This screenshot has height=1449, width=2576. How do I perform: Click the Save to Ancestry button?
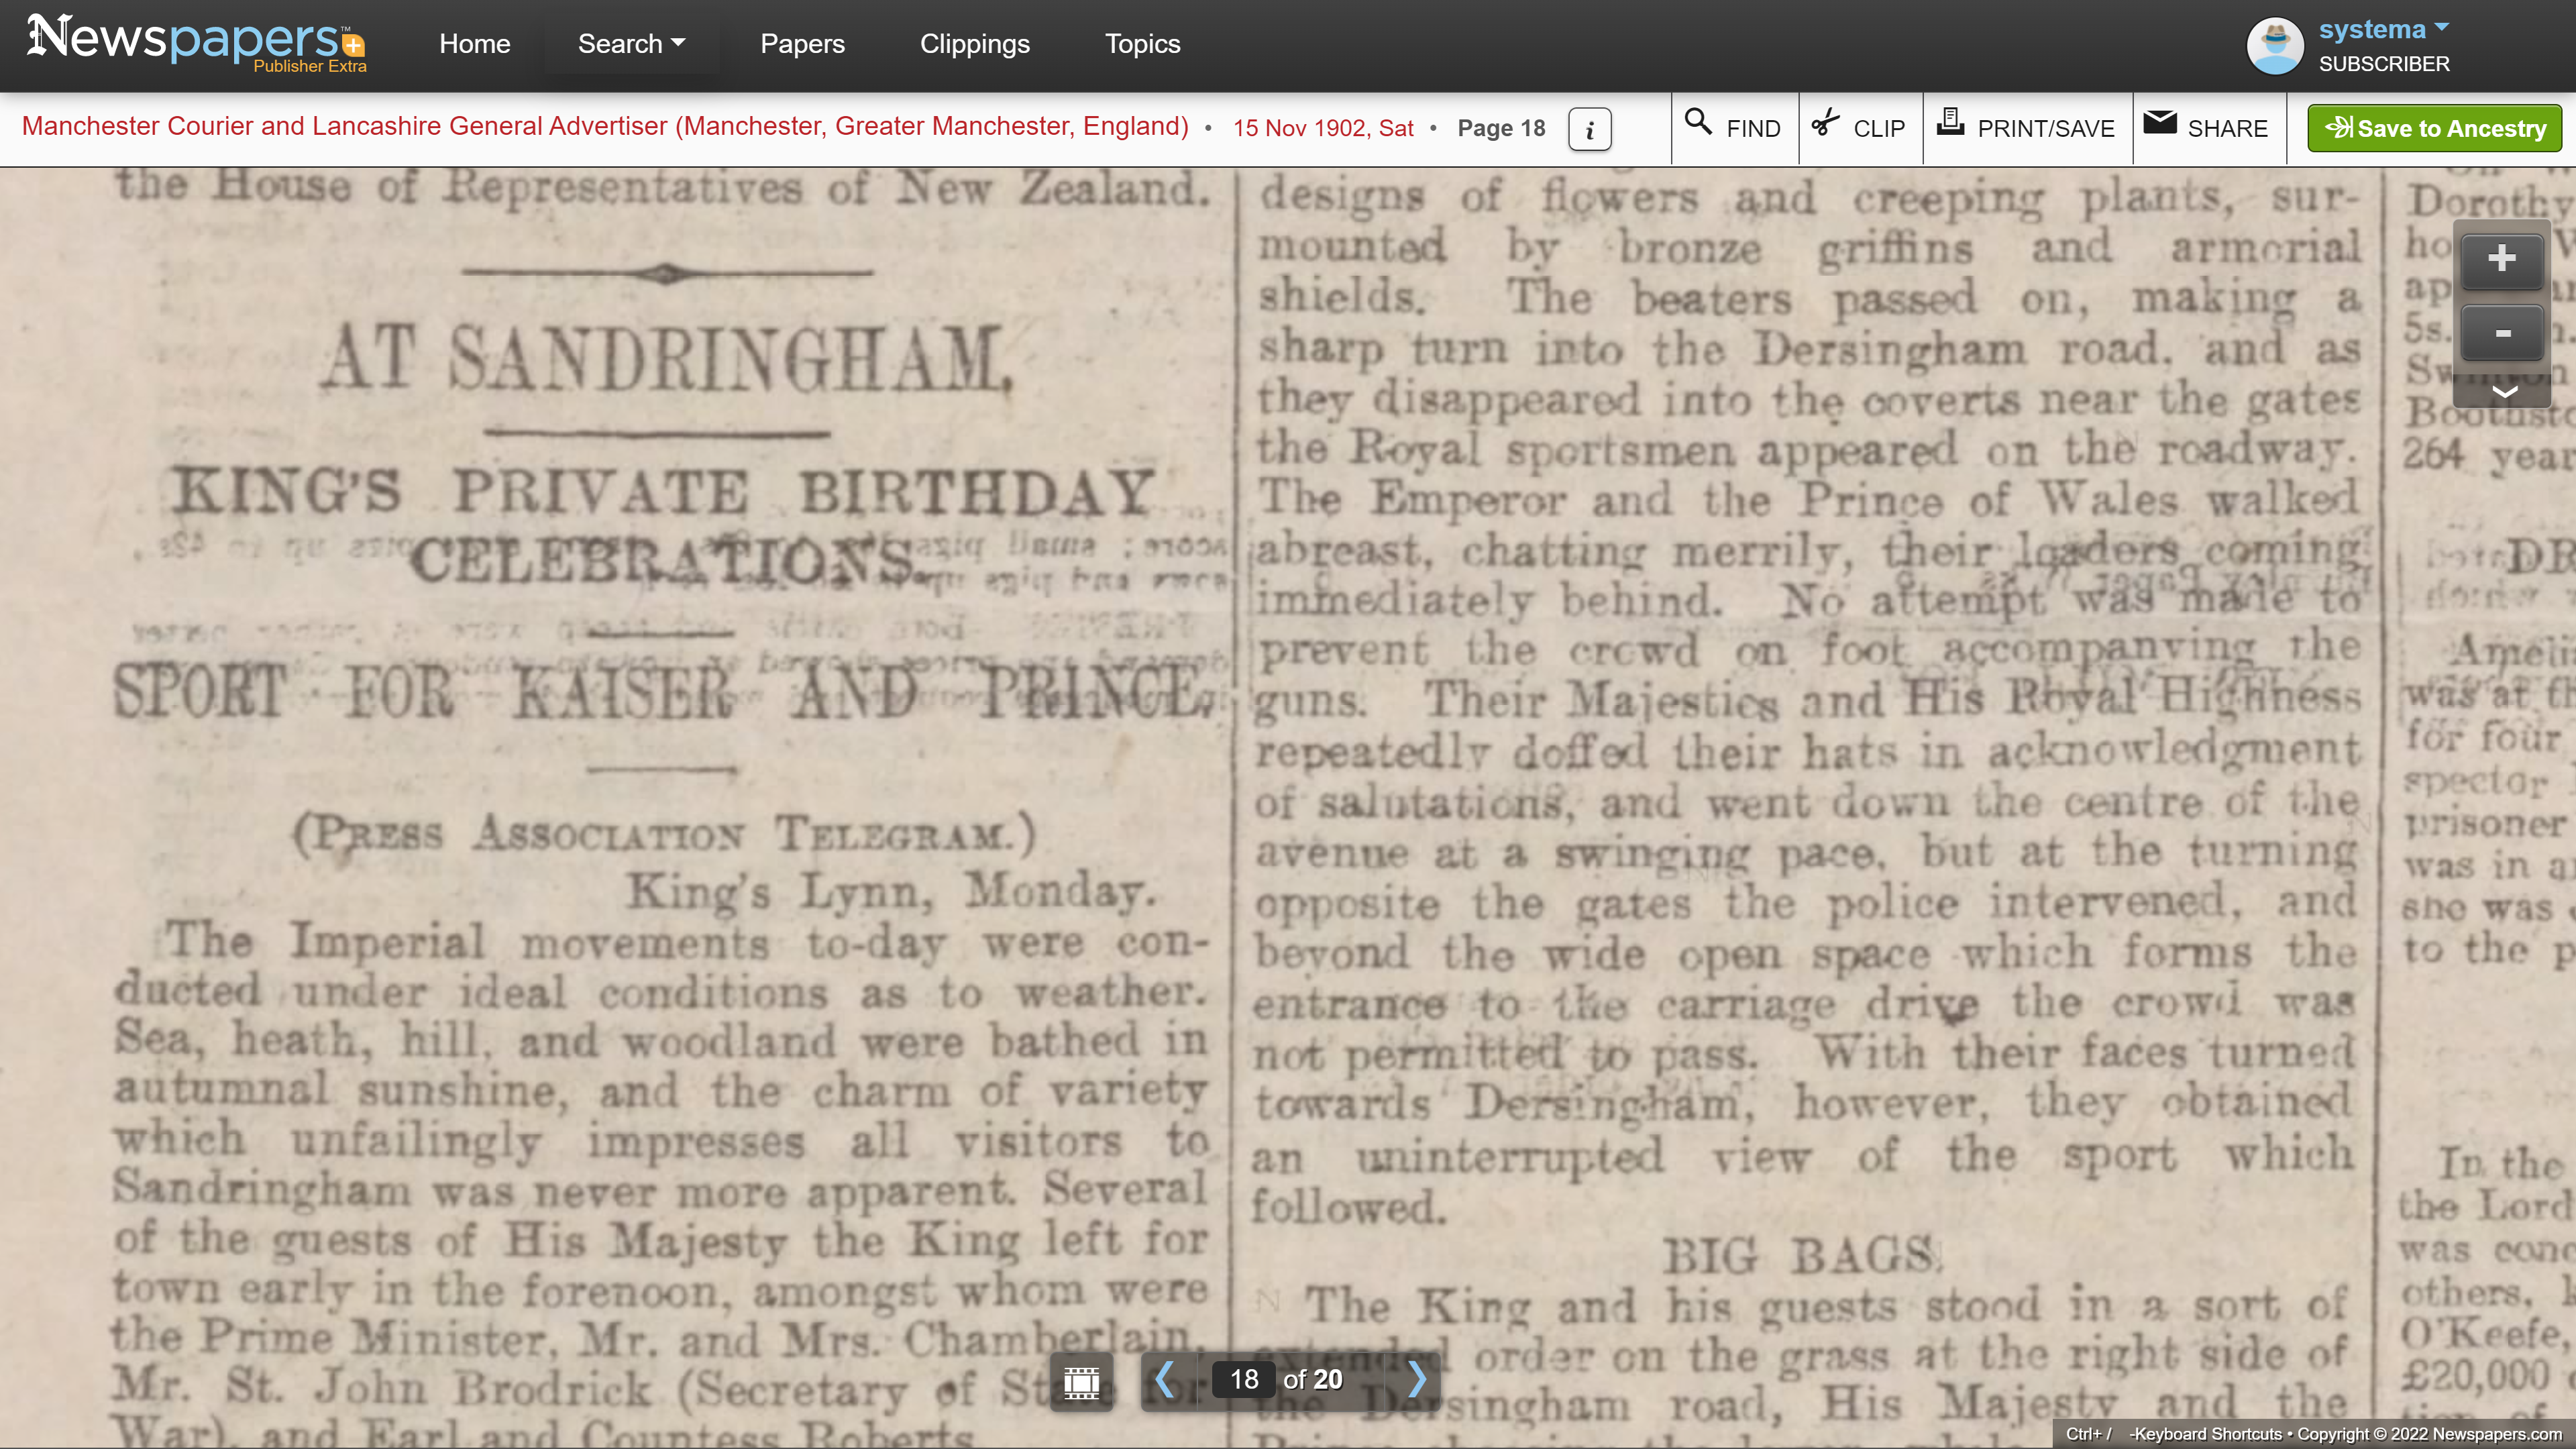2434,128
